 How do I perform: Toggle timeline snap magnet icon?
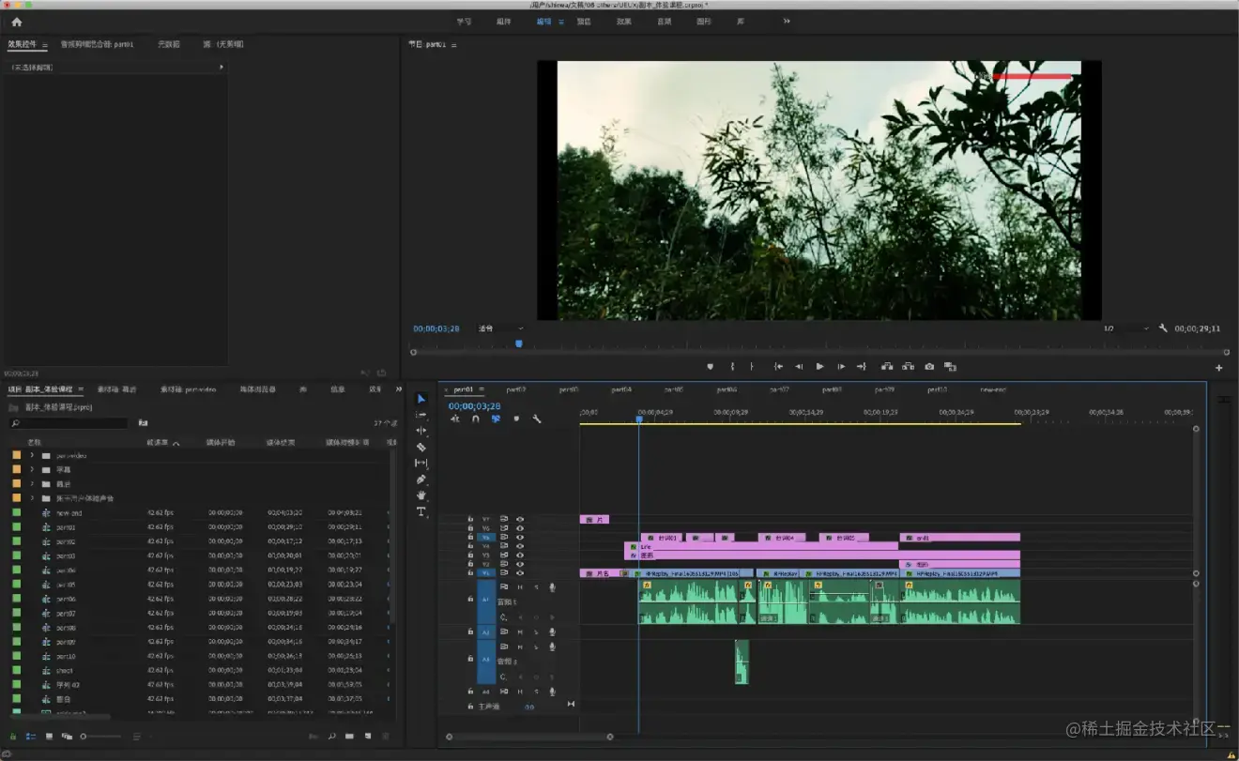coord(475,419)
